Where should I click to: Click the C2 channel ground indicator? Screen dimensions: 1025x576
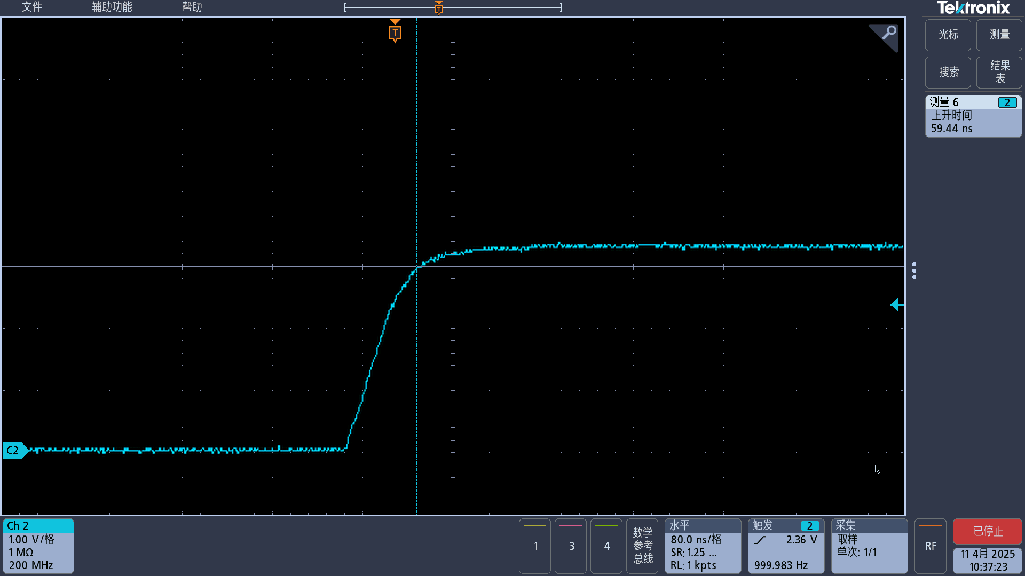13,451
